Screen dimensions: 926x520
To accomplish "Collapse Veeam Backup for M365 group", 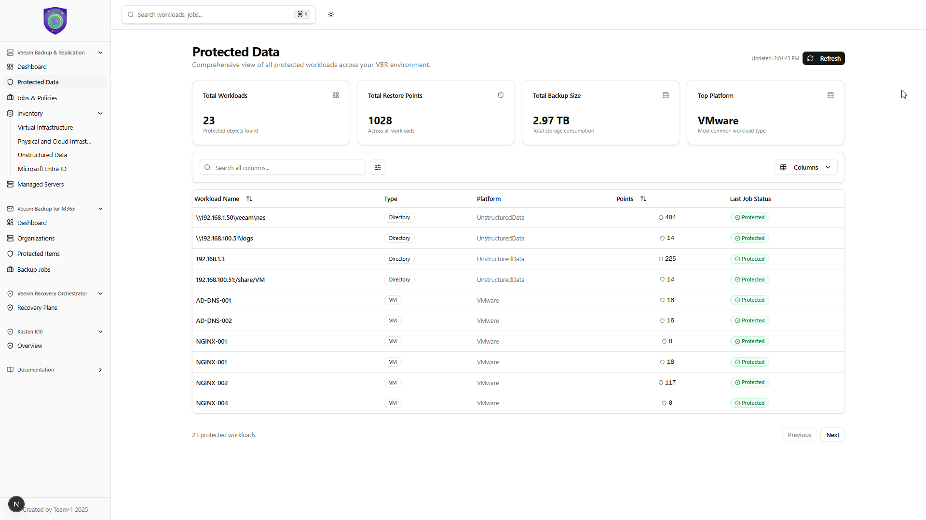I will pyautogui.click(x=100, y=209).
